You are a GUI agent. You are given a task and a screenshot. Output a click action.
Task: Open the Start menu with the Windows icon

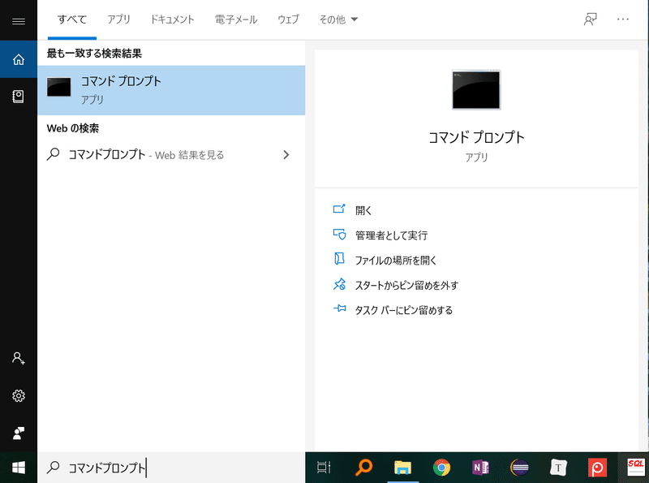point(17,468)
